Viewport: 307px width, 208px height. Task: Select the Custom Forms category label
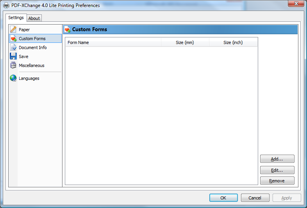pos(32,39)
